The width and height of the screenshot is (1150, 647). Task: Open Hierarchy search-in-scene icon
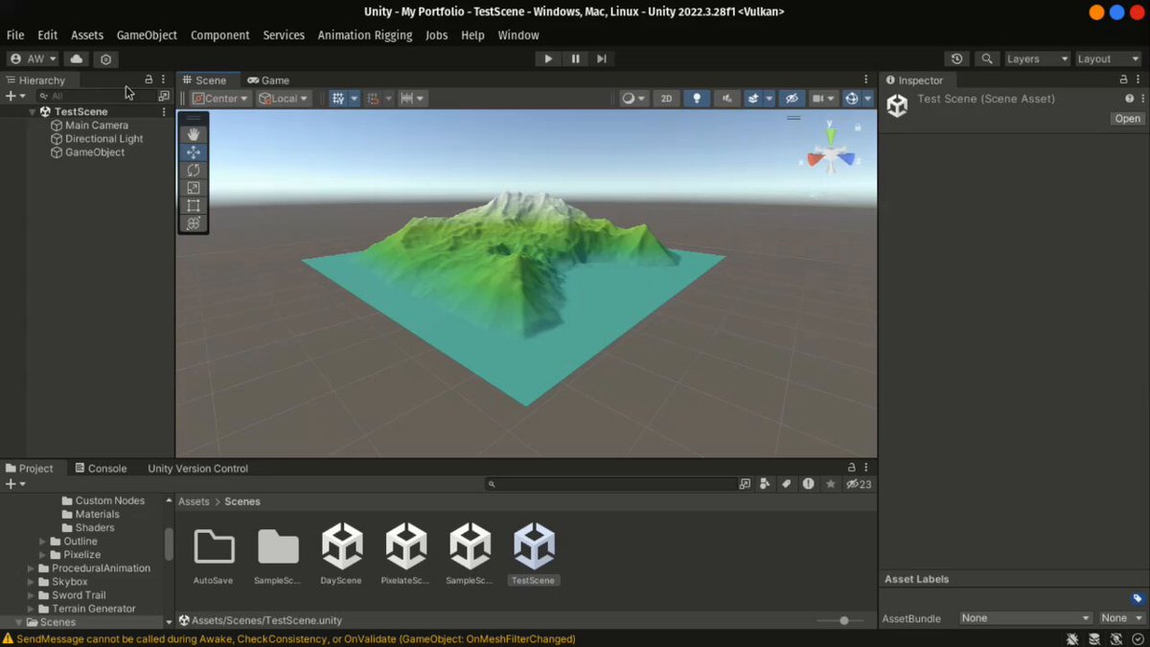tap(164, 96)
